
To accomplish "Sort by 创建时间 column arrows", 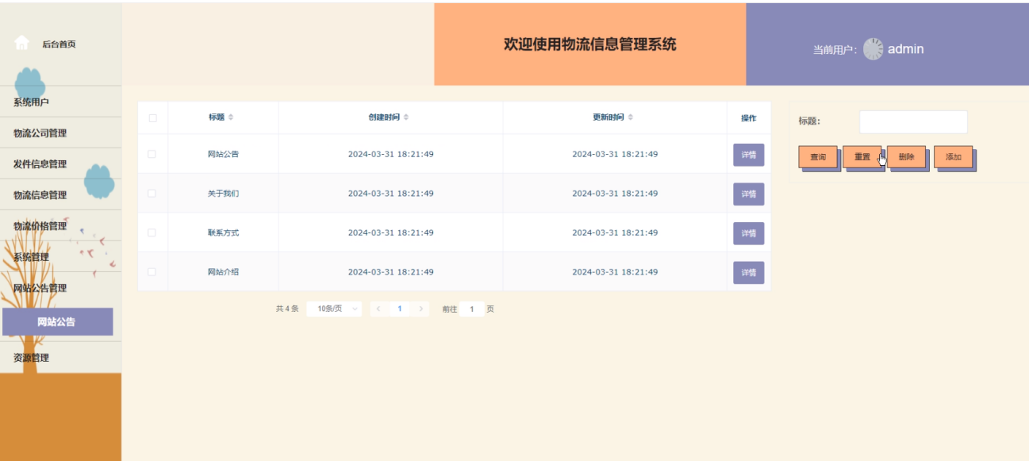I will tap(406, 117).
